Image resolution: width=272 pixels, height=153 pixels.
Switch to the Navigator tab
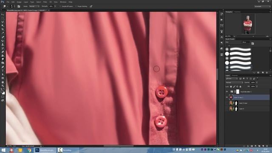(x=229, y=12)
